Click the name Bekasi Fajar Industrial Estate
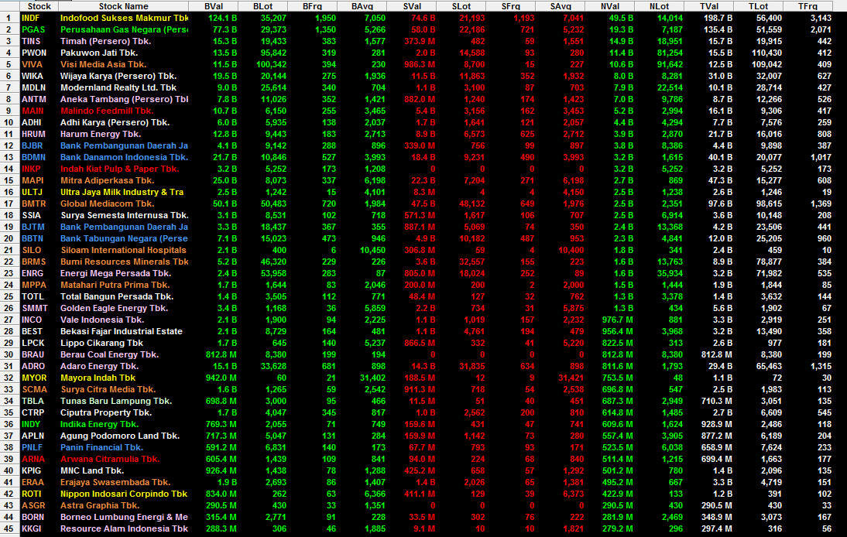Image resolution: width=847 pixels, height=537 pixels. [x=122, y=331]
